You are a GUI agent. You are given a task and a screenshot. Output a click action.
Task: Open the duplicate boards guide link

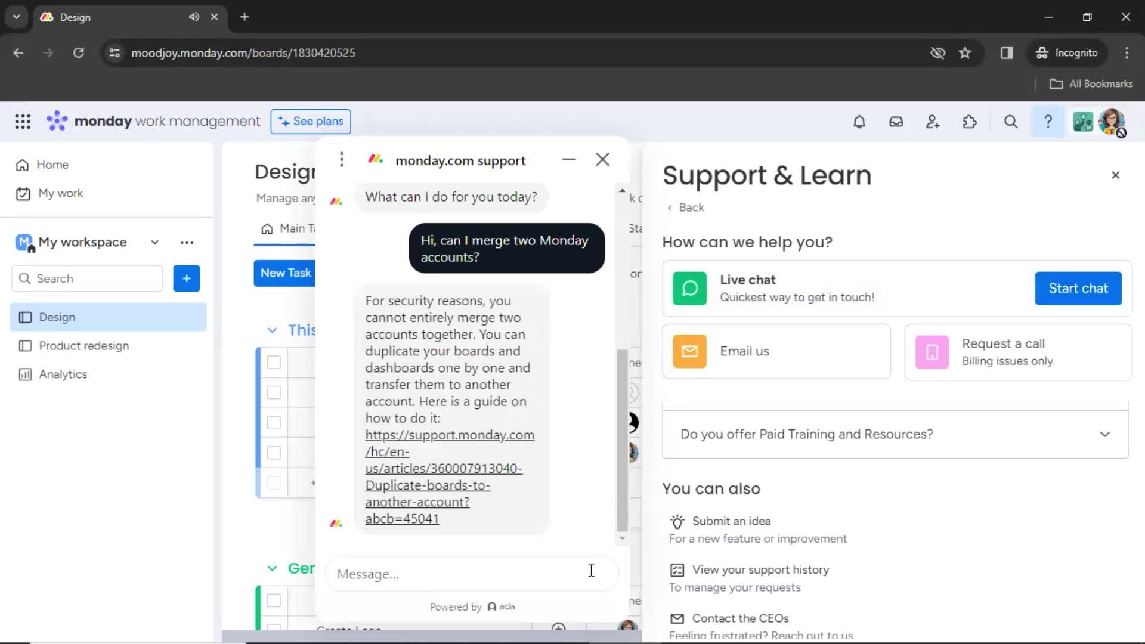448,476
